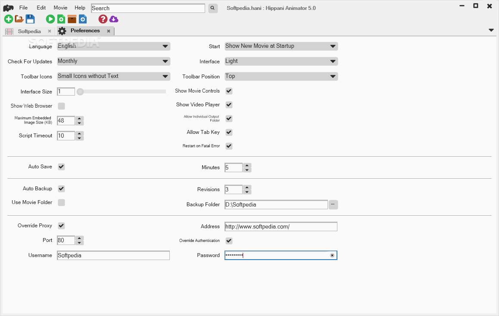The width and height of the screenshot is (499, 316).
Task: Enable the Show Web Browser checkbox
Action: click(62, 106)
